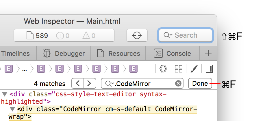The height and width of the screenshot is (121, 254).
Task: Click the .CodeMirror find field
Action: (142, 83)
